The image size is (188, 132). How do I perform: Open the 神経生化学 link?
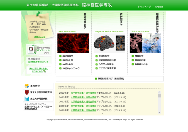pos(68,60)
